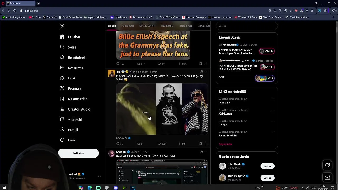The height and width of the screenshot is (190, 338).
Task: Click the X logo in the sidebar
Action: click(x=62, y=26)
